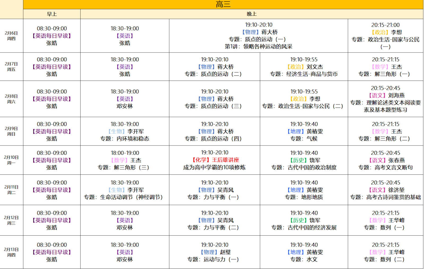The width and height of the screenshot is (424, 269).
Task: Select 王杰's 数学 class 解三角形（三）
Action: pos(125,160)
